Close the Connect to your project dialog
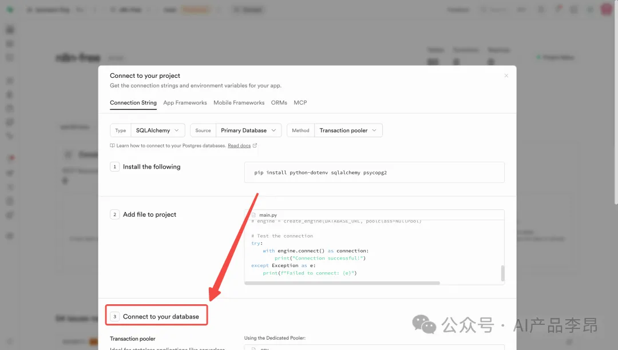This screenshot has width=618, height=350. 506,75
